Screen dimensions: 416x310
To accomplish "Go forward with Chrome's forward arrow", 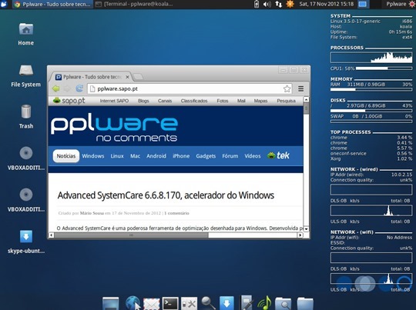I will point(67,88).
